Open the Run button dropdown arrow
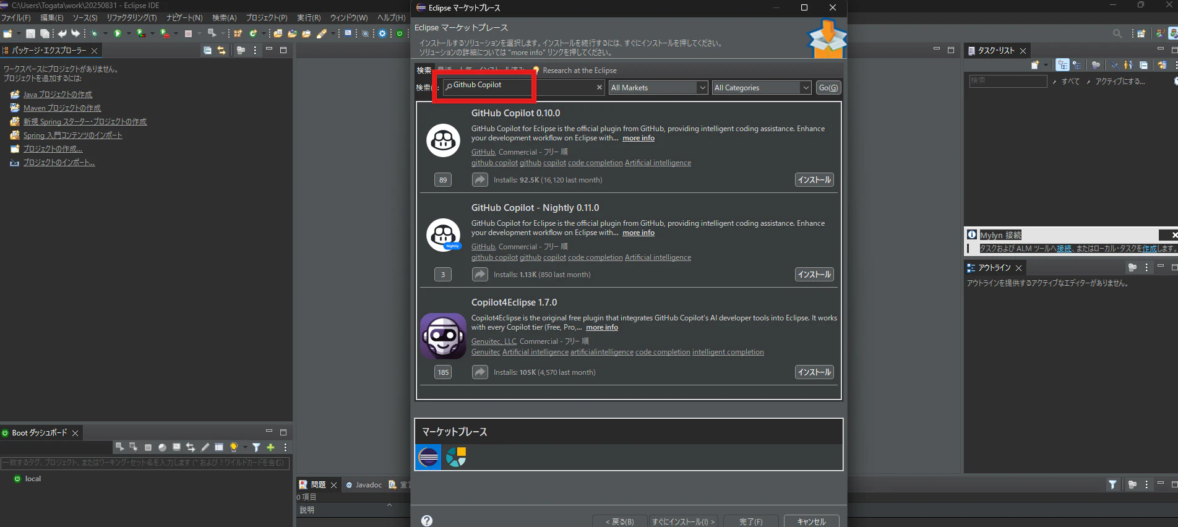This screenshot has width=1178, height=527. point(129,33)
